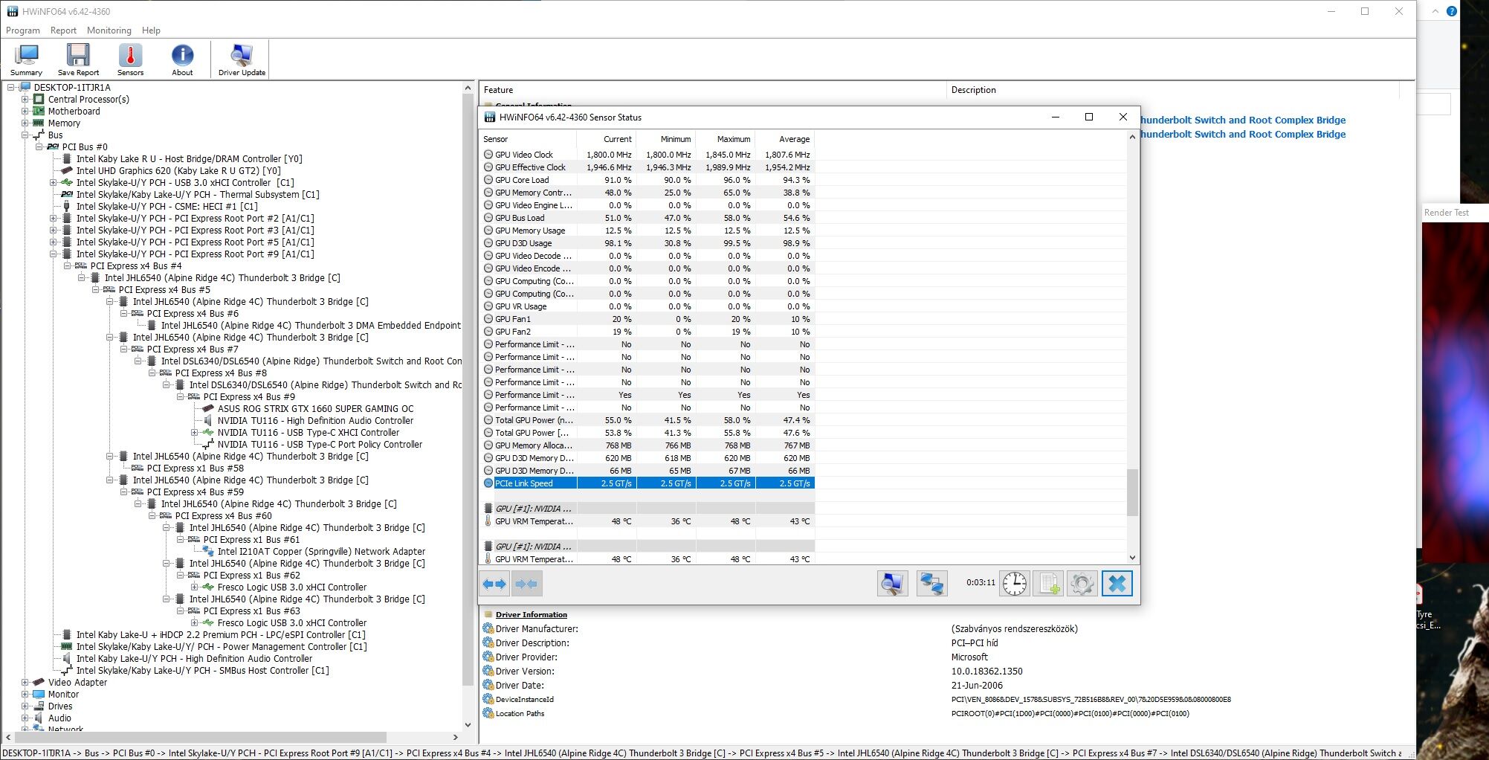
Task: Expand the Motherboard tree node
Action: pos(25,111)
